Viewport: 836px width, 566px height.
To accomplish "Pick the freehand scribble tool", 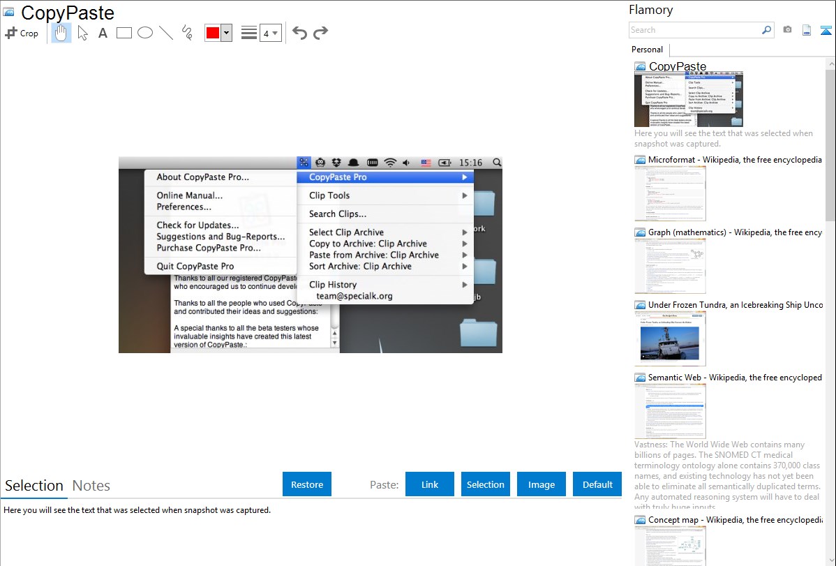I will (x=187, y=33).
